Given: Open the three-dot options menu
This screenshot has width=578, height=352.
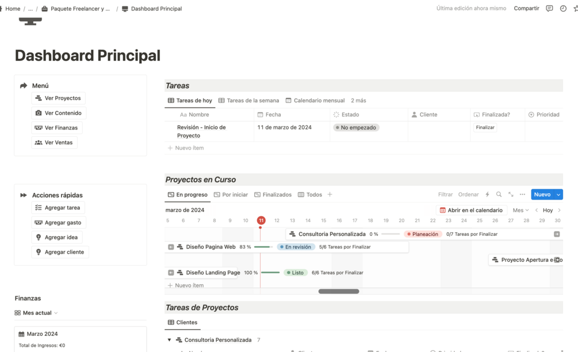Looking at the screenshot, I should coord(522,194).
